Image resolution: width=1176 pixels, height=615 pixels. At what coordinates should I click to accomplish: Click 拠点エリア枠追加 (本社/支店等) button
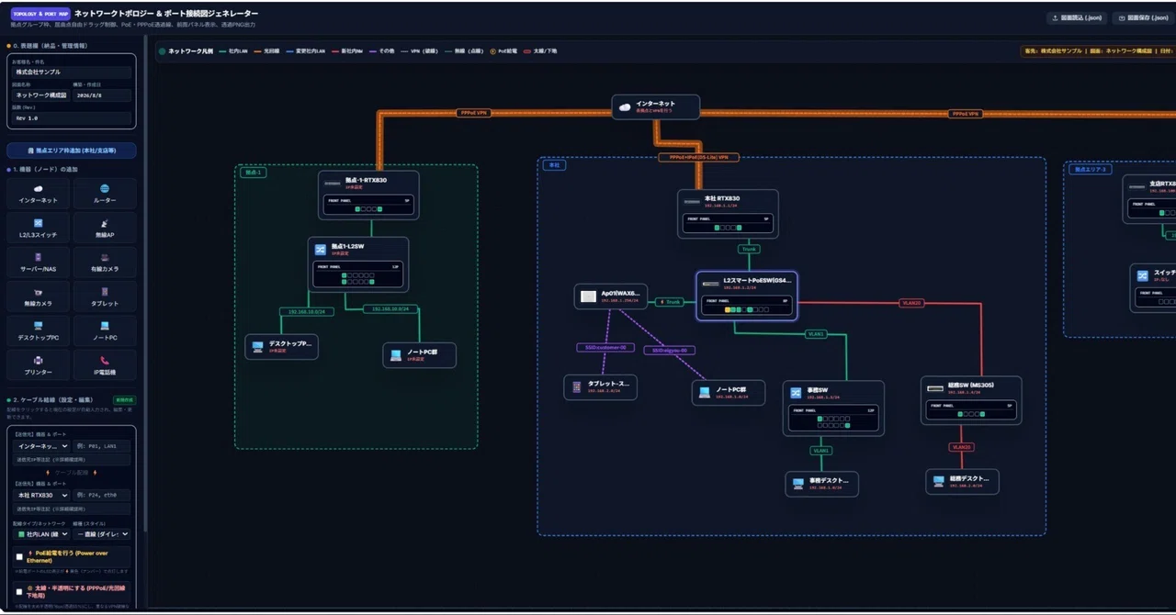[x=72, y=151]
